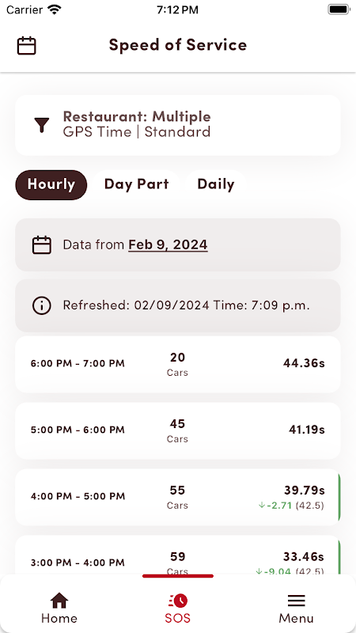Go to Home via house icon

click(x=59, y=601)
